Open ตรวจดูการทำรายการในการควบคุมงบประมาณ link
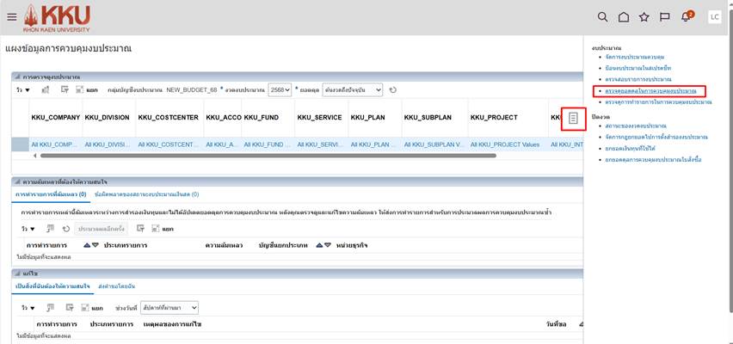Screen dimensions: 733x344 (x=658, y=101)
